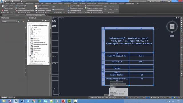
Task: Toggle object snap in status bar
Action: point(136,98)
